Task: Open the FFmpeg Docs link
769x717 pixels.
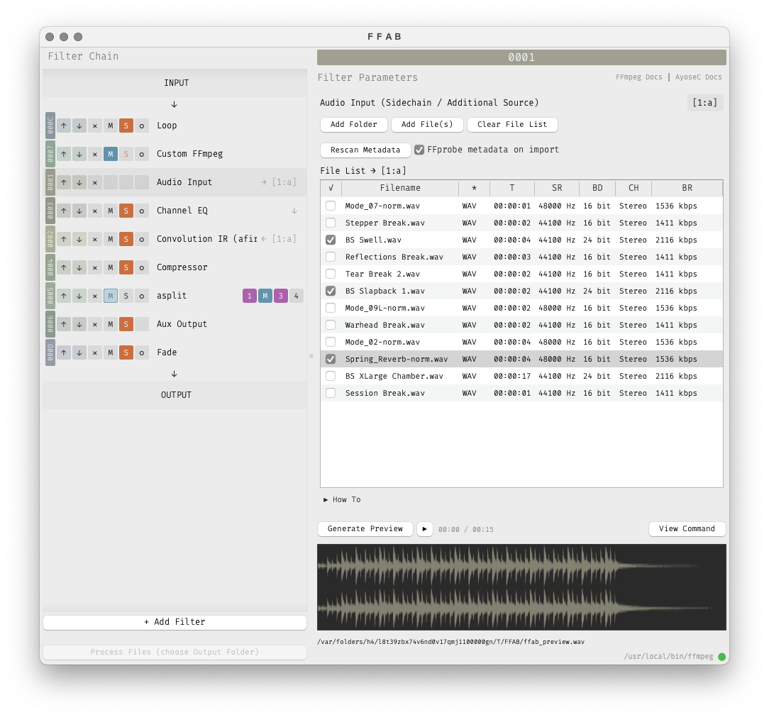Action: [638, 77]
